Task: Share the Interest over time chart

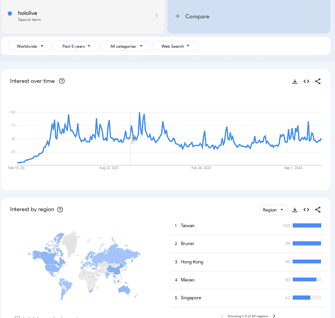Action: point(318,81)
